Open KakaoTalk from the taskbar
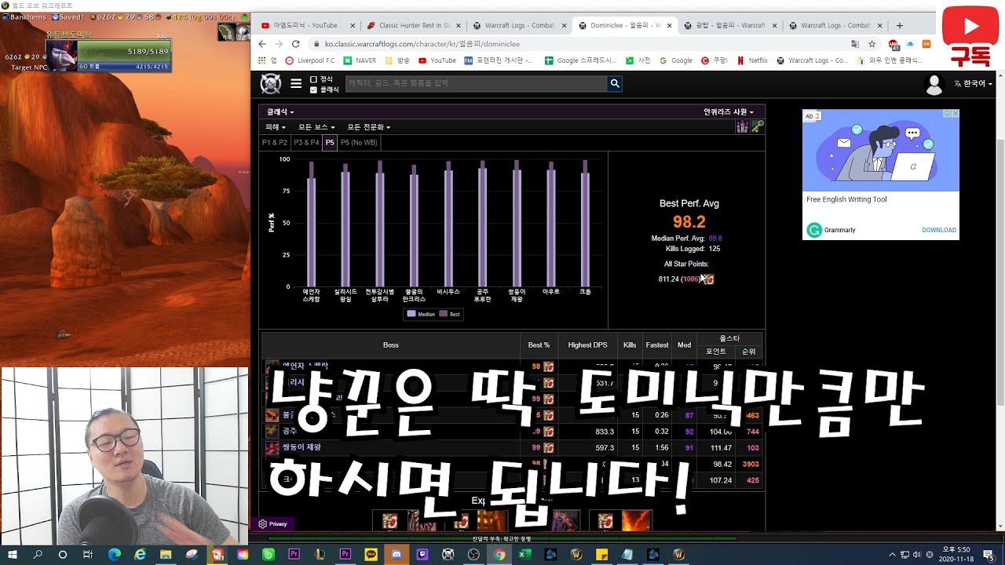The image size is (1005, 565). point(371,554)
